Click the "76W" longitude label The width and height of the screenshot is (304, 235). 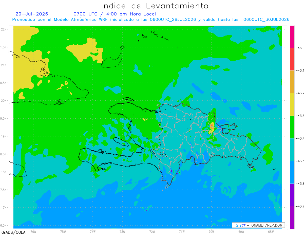point(33,231)
